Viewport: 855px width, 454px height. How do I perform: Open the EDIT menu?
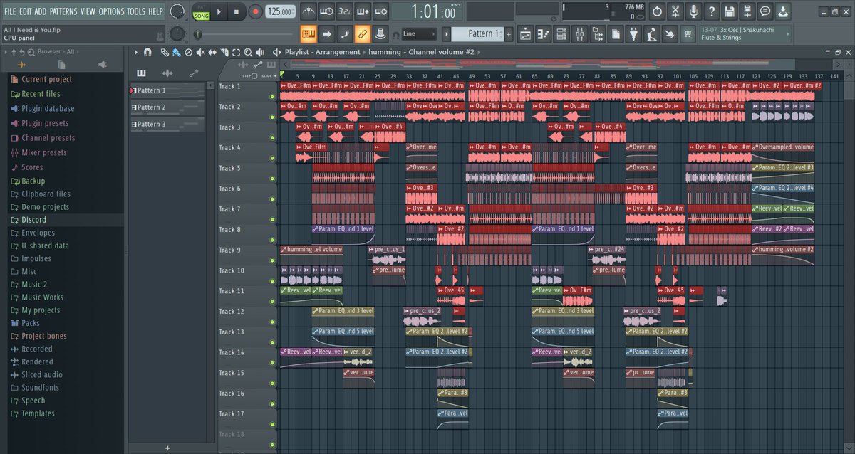coord(26,11)
